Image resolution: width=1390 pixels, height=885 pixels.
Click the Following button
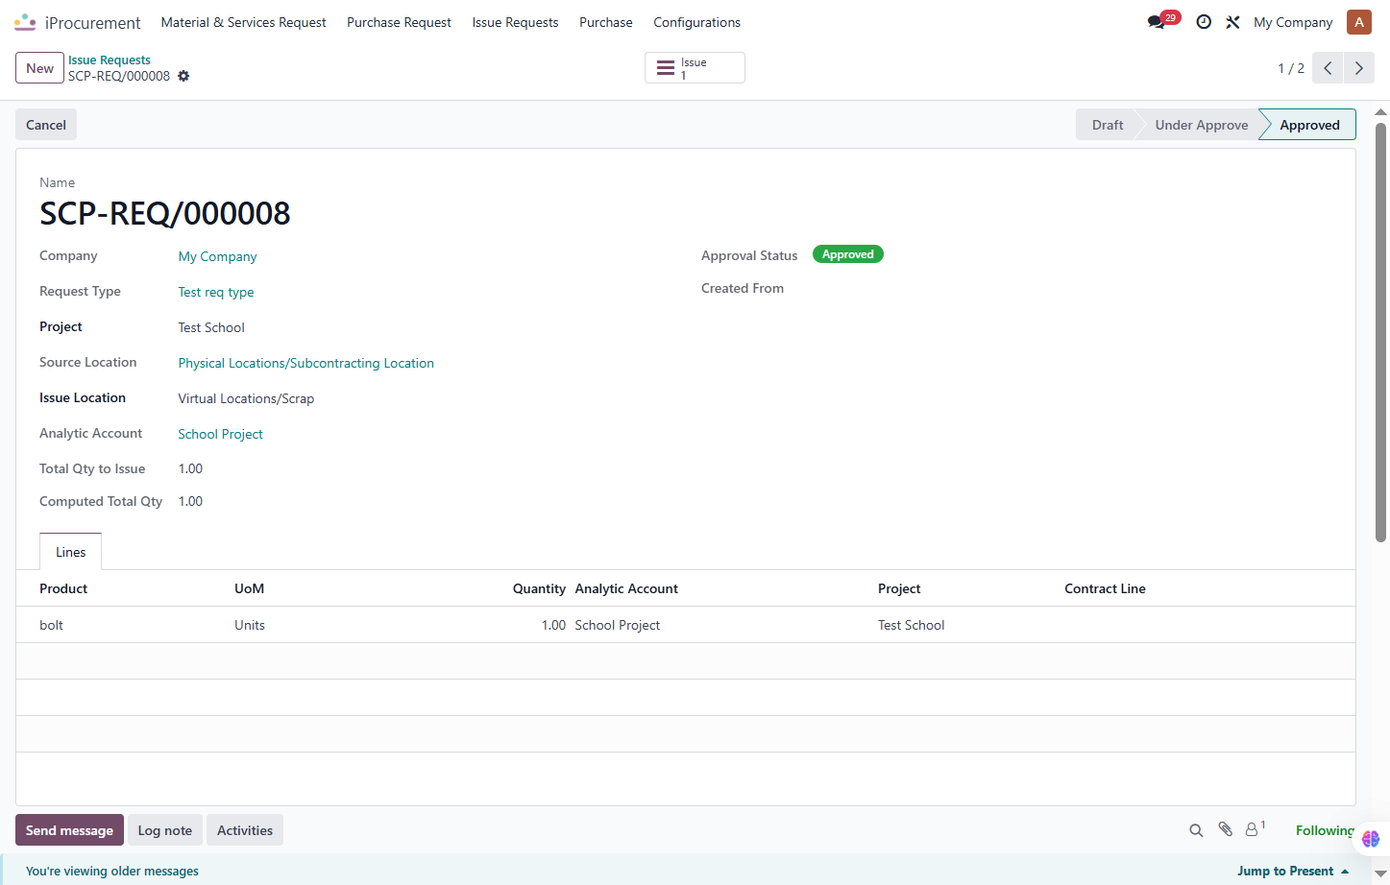(x=1325, y=830)
